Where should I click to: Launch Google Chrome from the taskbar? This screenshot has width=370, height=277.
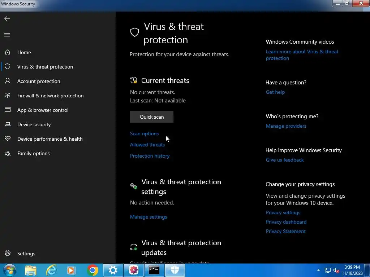[x=92, y=270]
